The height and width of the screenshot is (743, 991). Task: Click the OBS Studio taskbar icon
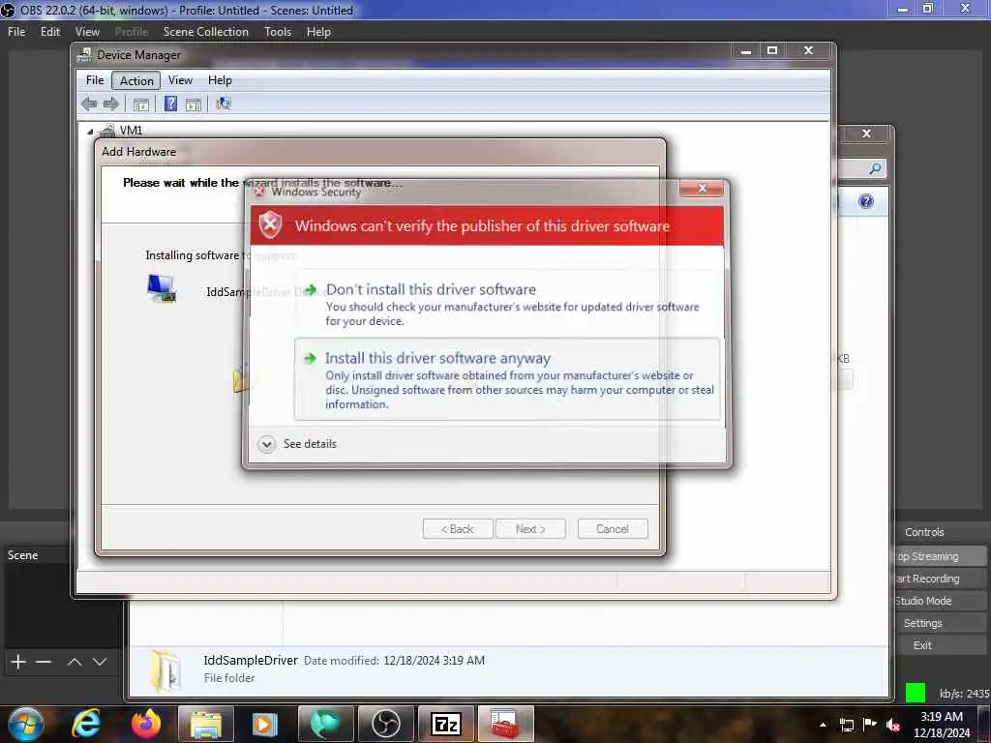386,724
